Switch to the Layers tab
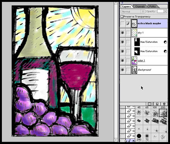The image size is (170, 144). 127,6
